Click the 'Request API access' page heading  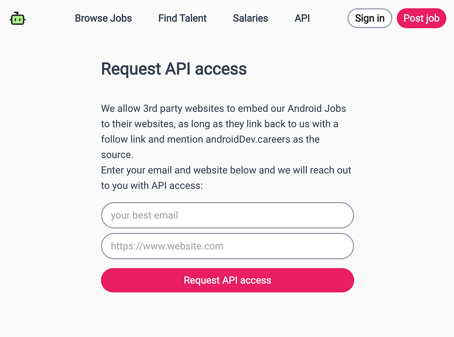[x=174, y=69]
